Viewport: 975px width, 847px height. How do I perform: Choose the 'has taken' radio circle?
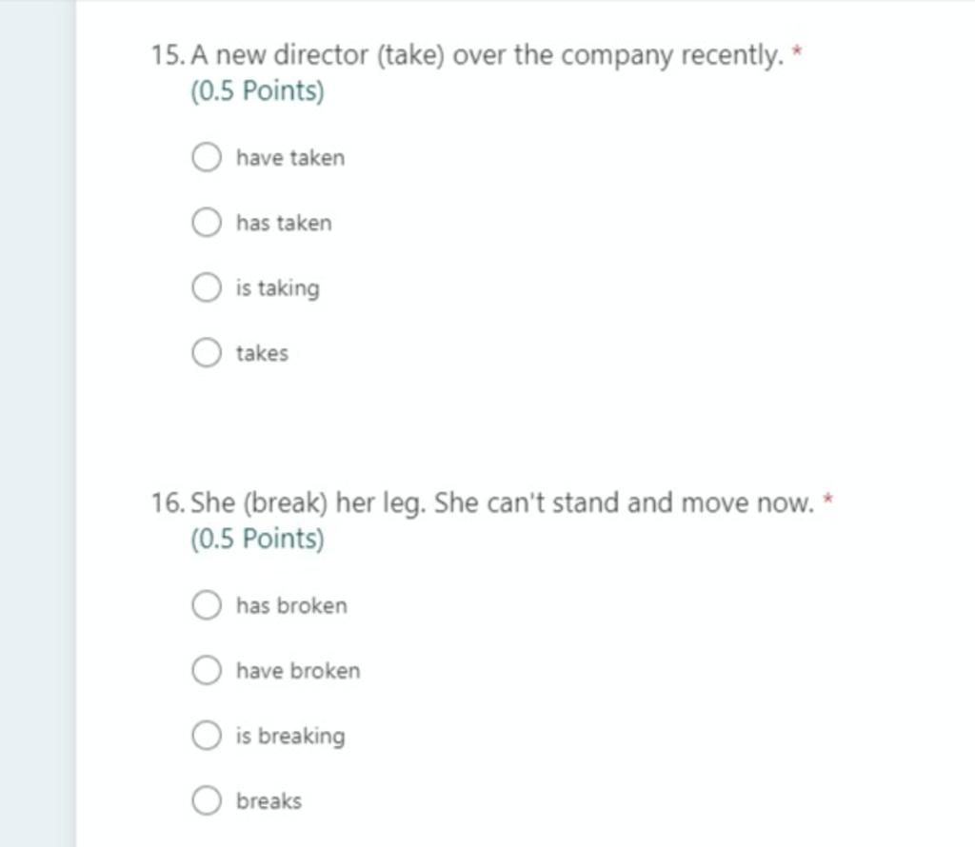click(207, 222)
